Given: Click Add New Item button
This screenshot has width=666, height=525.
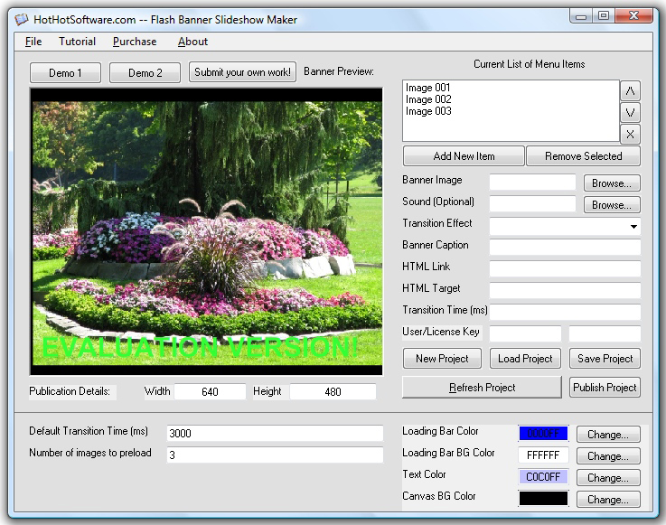Looking at the screenshot, I should pos(464,156).
